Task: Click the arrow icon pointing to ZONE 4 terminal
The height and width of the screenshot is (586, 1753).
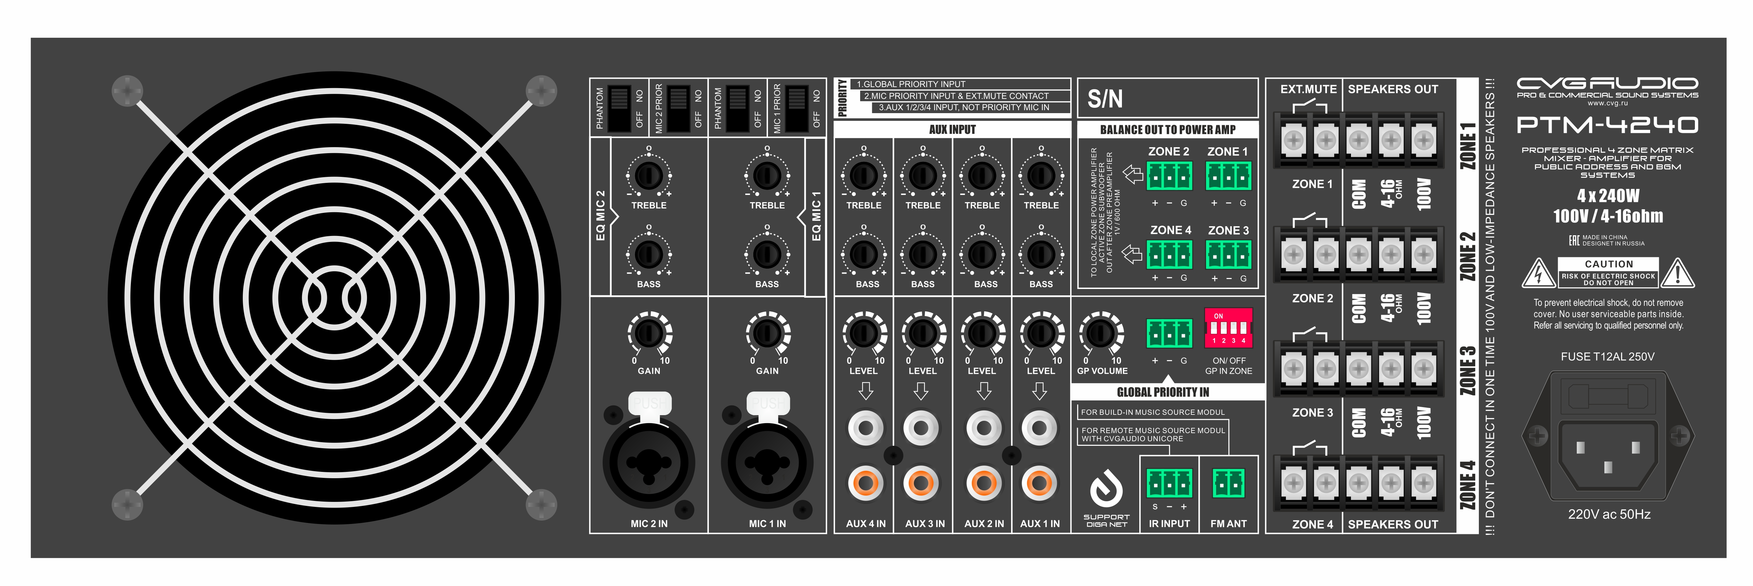Action: (1132, 254)
